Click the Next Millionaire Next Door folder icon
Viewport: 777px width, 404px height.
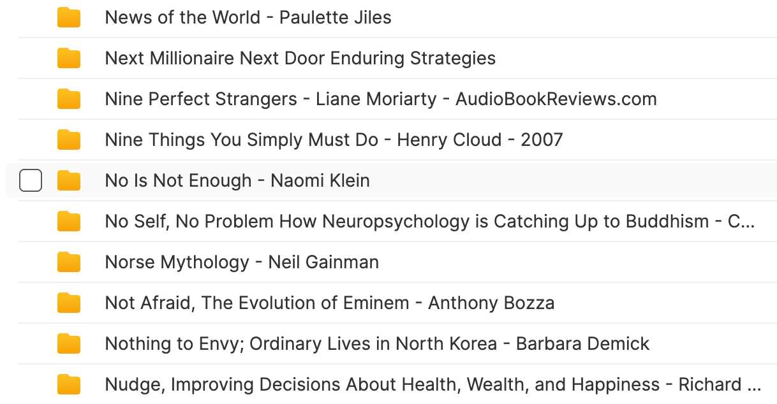point(69,59)
